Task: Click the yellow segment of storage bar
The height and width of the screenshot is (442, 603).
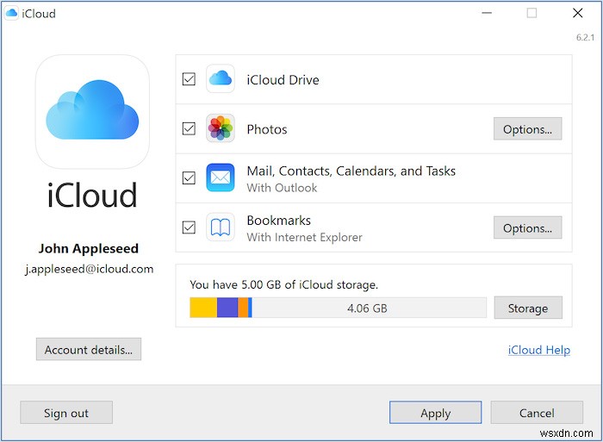Action: (x=203, y=308)
